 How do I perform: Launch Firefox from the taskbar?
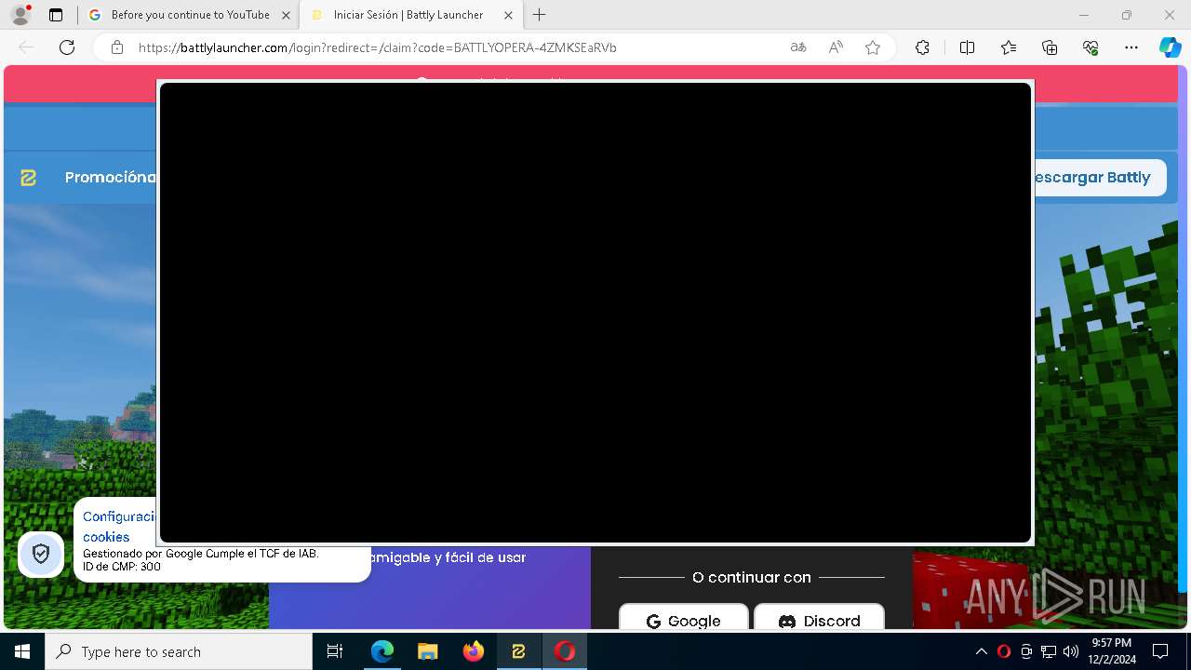[x=474, y=651]
